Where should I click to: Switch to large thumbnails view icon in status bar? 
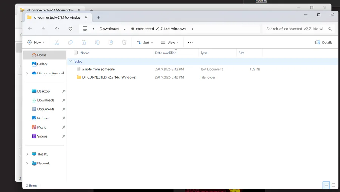(x=334, y=186)
